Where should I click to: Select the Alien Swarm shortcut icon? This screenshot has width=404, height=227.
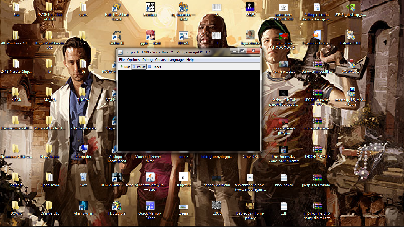pos(83,206)
